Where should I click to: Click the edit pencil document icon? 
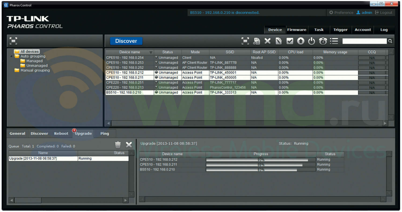coord(279,41)
